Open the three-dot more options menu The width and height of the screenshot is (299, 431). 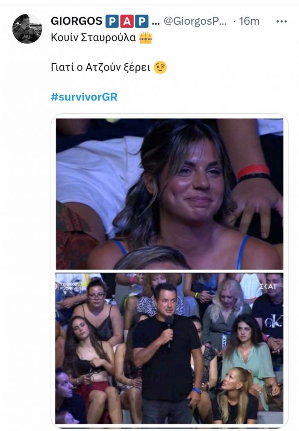click(x=281, y=21)
